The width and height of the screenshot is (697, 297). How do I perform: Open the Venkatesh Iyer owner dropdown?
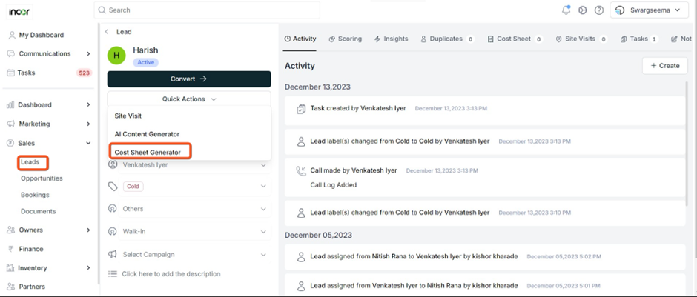194,164
